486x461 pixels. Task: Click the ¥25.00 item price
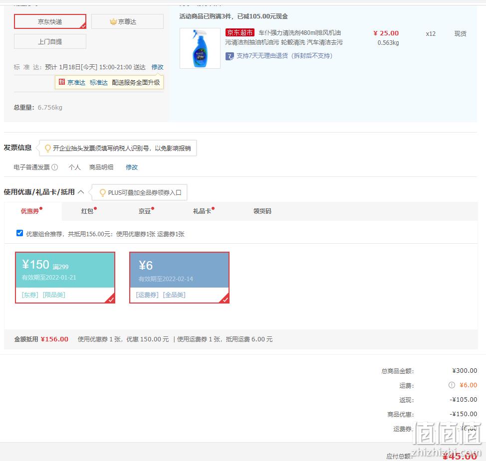(386, 33)
